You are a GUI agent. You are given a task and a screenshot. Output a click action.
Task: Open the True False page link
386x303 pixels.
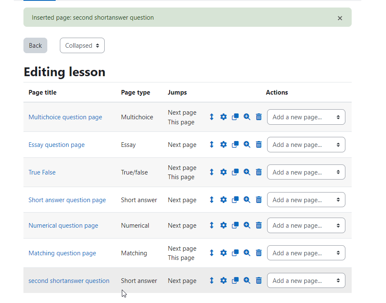click(x=42, y=172)
